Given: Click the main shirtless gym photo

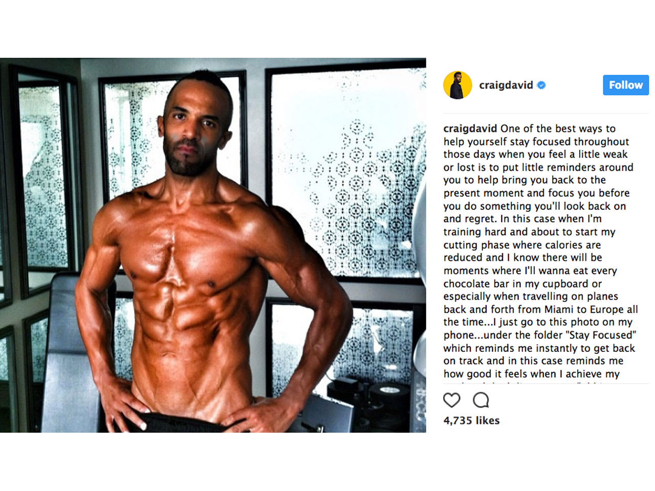Looking at the screenshot, I should click(x=213, y=245).
